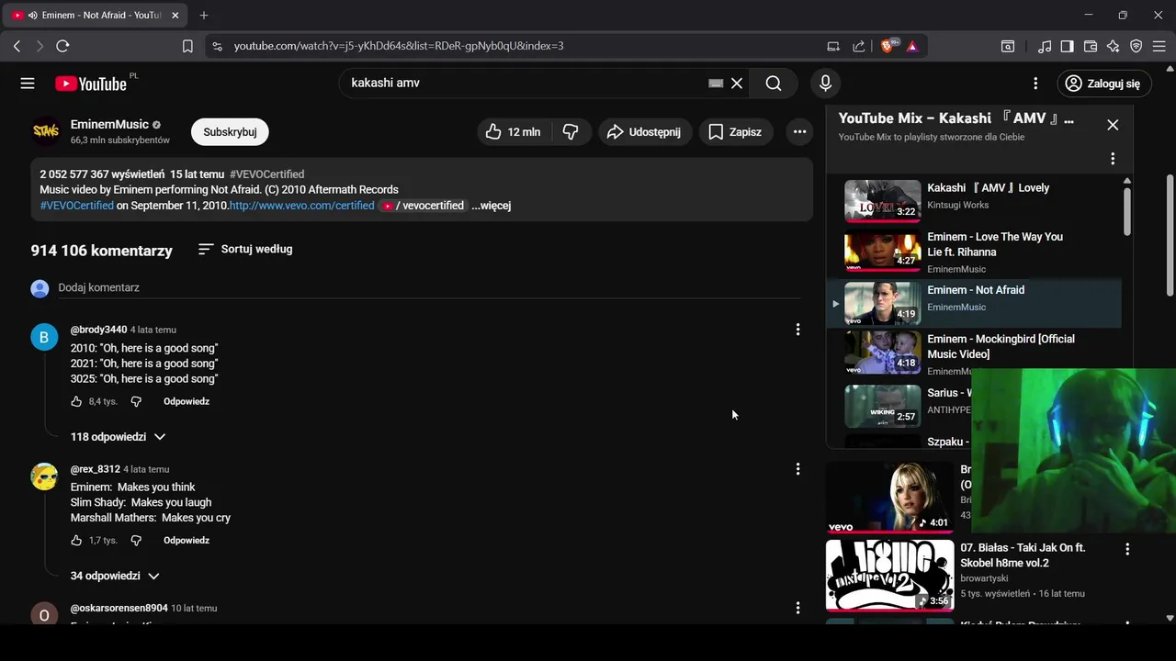Open the on-screen keyboard in search box

pos(716,84)
